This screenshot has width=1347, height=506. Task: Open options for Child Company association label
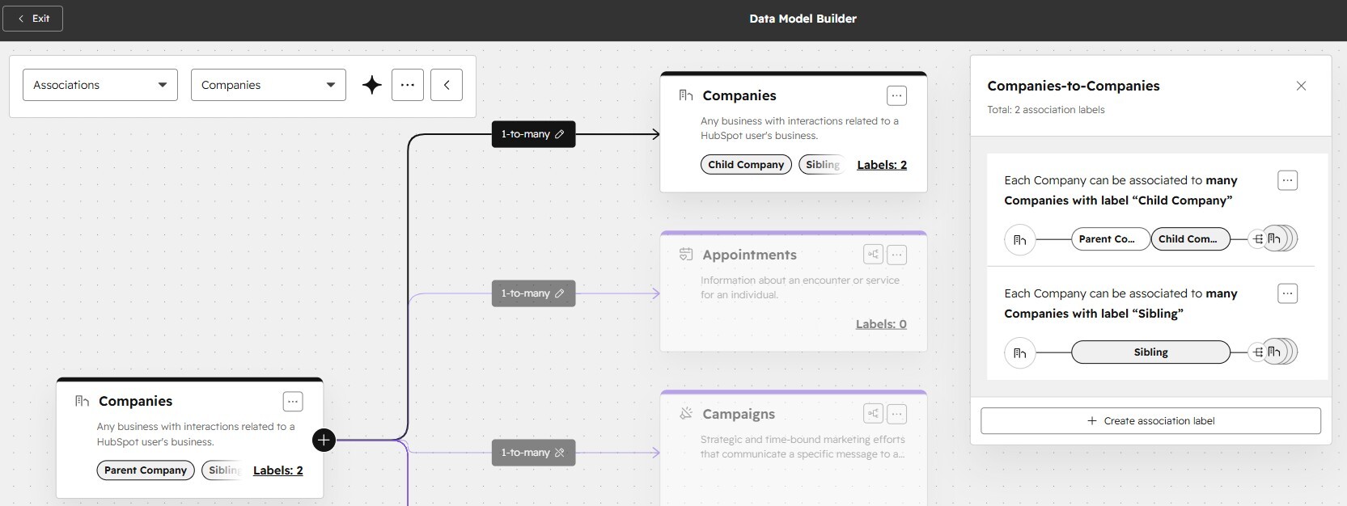click(1288, 180)
